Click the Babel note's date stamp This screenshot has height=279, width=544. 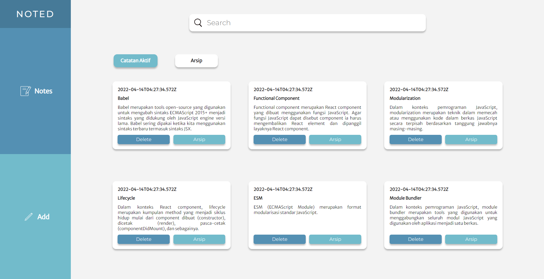pyautogui.click(x=147, y=89)
